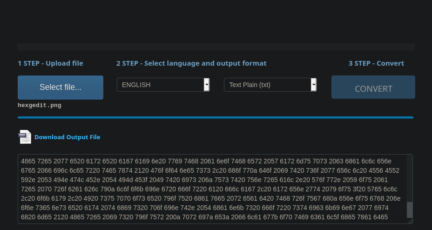Click the hexgedit.png uploaded file name
This screenshot has height=230, width=432.
click(x=40, y=105)
